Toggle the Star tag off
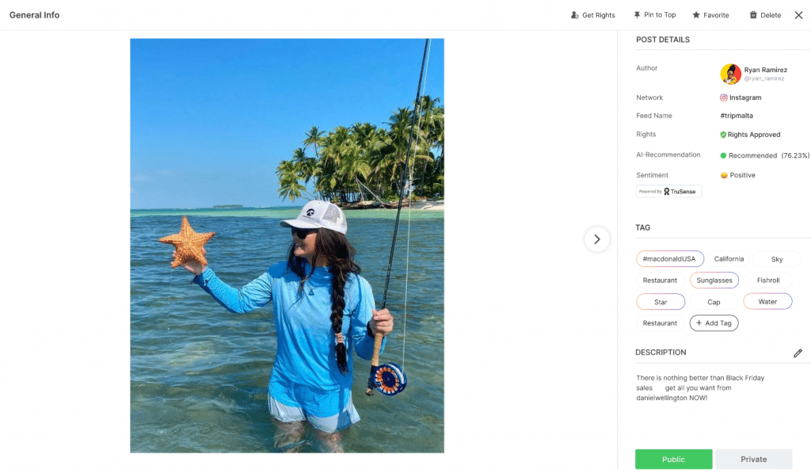811x473 pixels. click(x=661, y=301)
